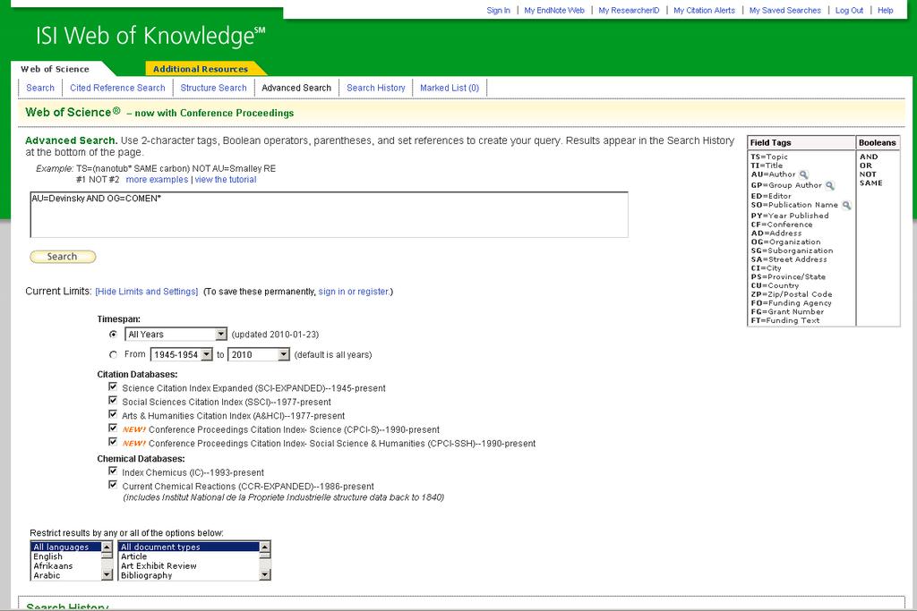Uncheck Arts & Humanities Citation Index checkbox
Image resolution: width=917 pixels, height=611 pixels.
[x=113, y=415]
